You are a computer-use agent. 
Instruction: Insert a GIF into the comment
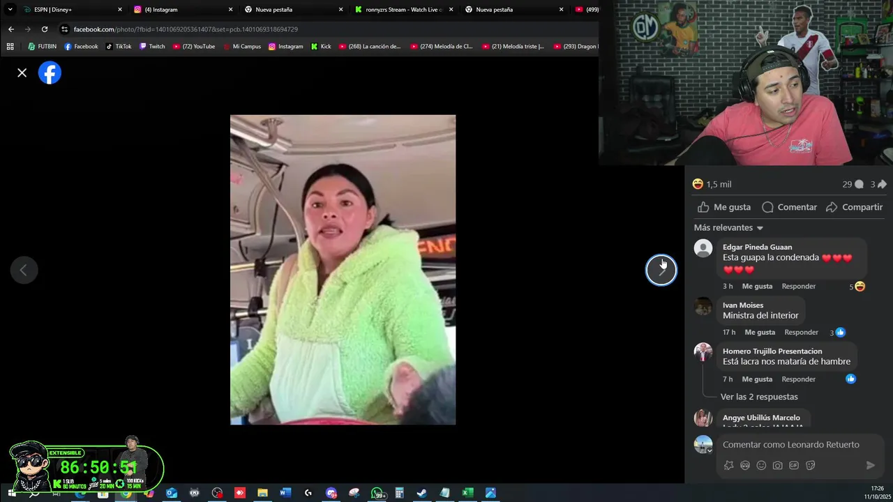tap(793, 465)
